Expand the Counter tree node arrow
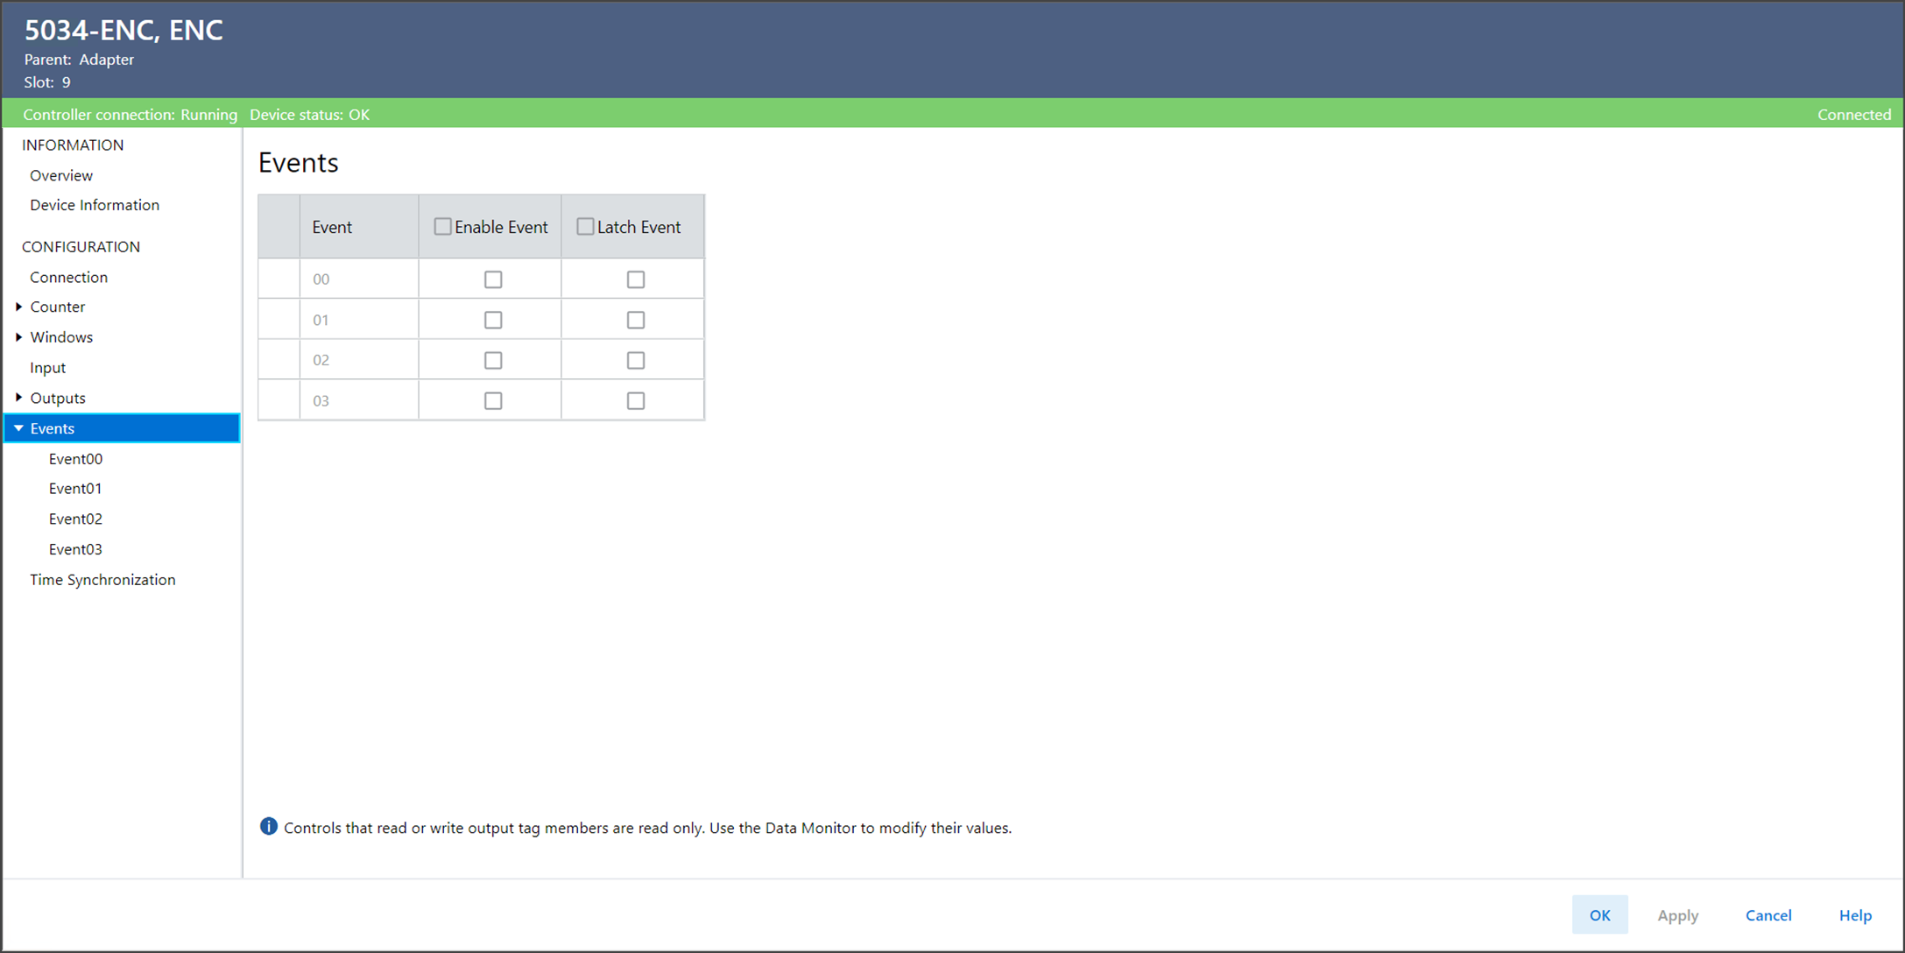Image resolution: width=1905 pixels, height=953 pixels. tap(18, 307)
